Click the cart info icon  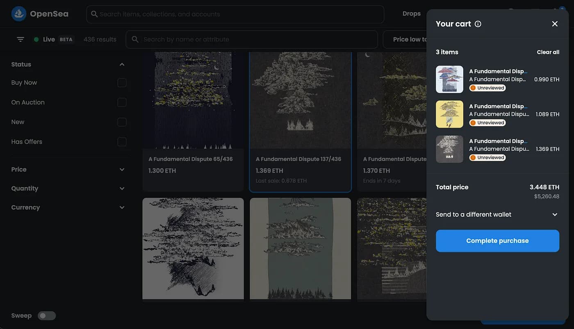(x=478, y=24)
